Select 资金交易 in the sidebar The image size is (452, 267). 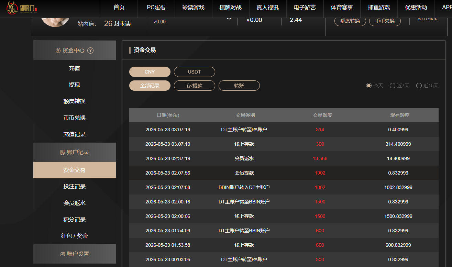pyautogui.click(x=75, y=170)
